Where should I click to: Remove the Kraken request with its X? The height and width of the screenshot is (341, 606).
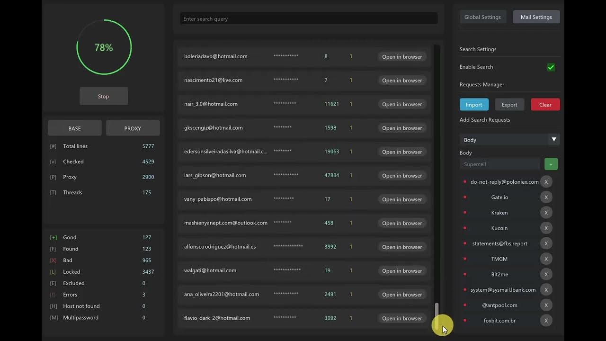(x=546, y=213)
